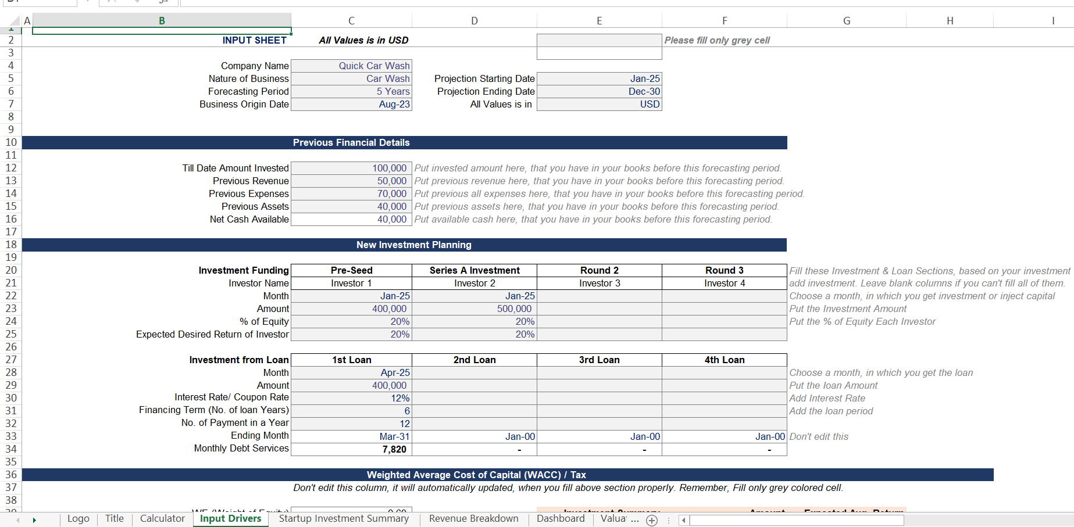This screenshot has width=1074, height=527.
Task: Add a new sheet with plus icon
Action: 652,521
